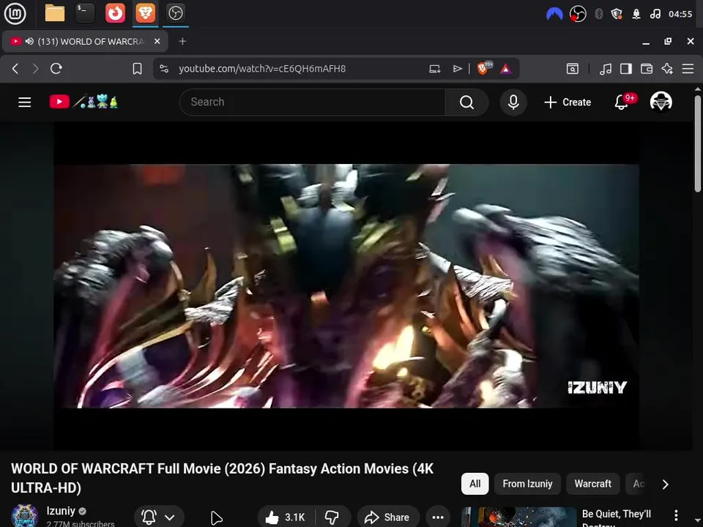Image resolution: width=703 pixels, height=527 pixels.
Task: Show more filter chips with the arrow
Action: pos(666,484)
